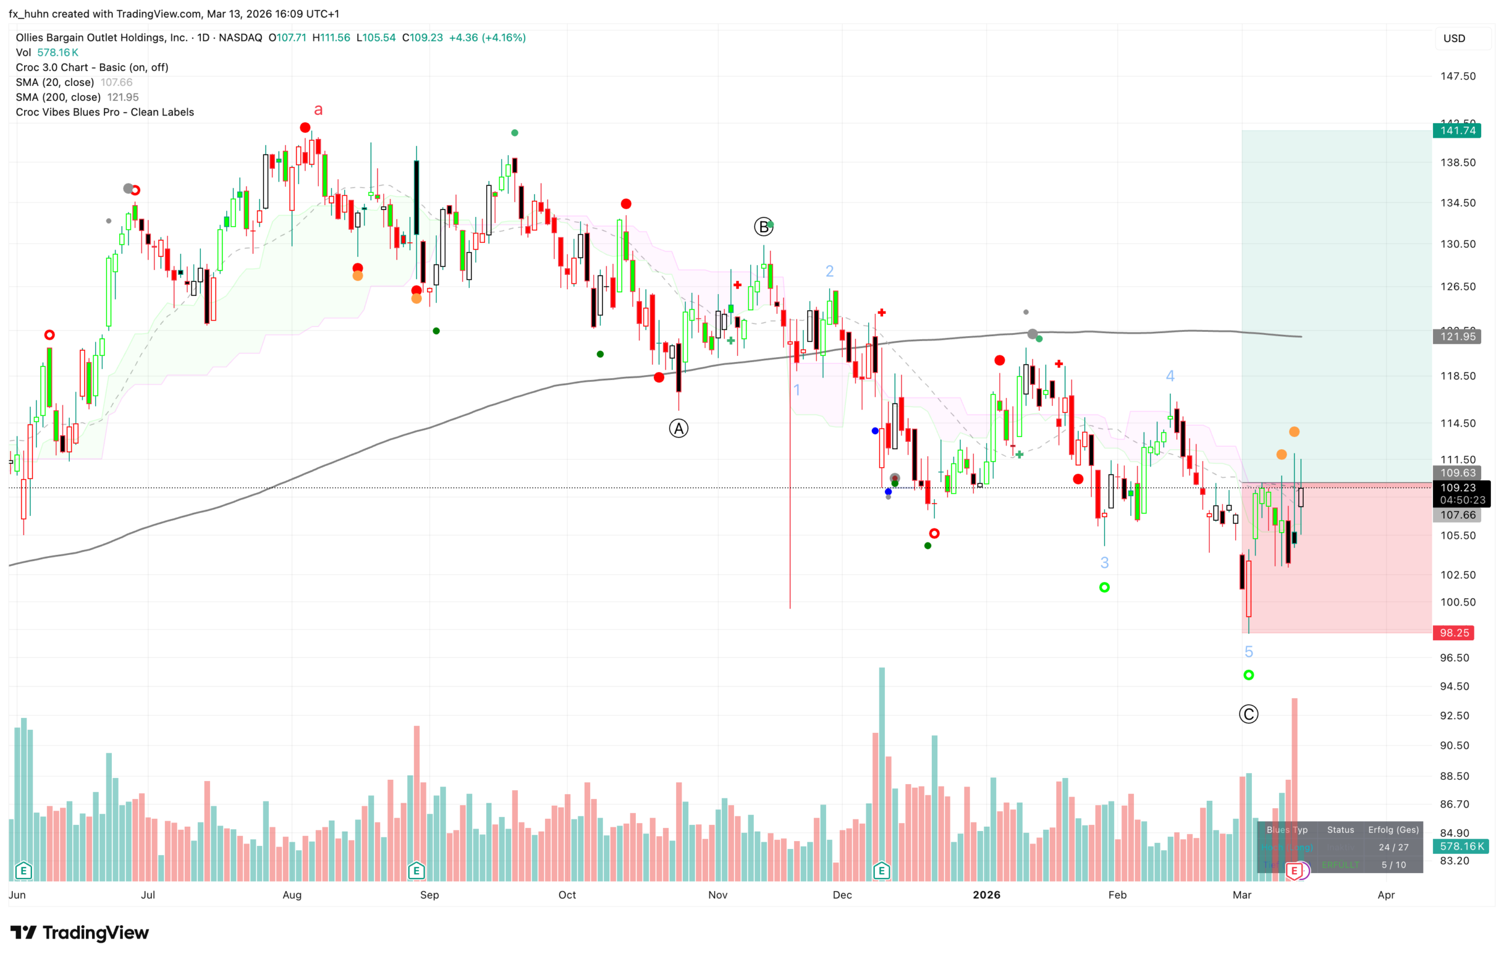Click the red 98.25 stop price label
Image resolution: width=1504 pixels, height=959 pixels.
pyautogui.click(x=1454, y=633)
